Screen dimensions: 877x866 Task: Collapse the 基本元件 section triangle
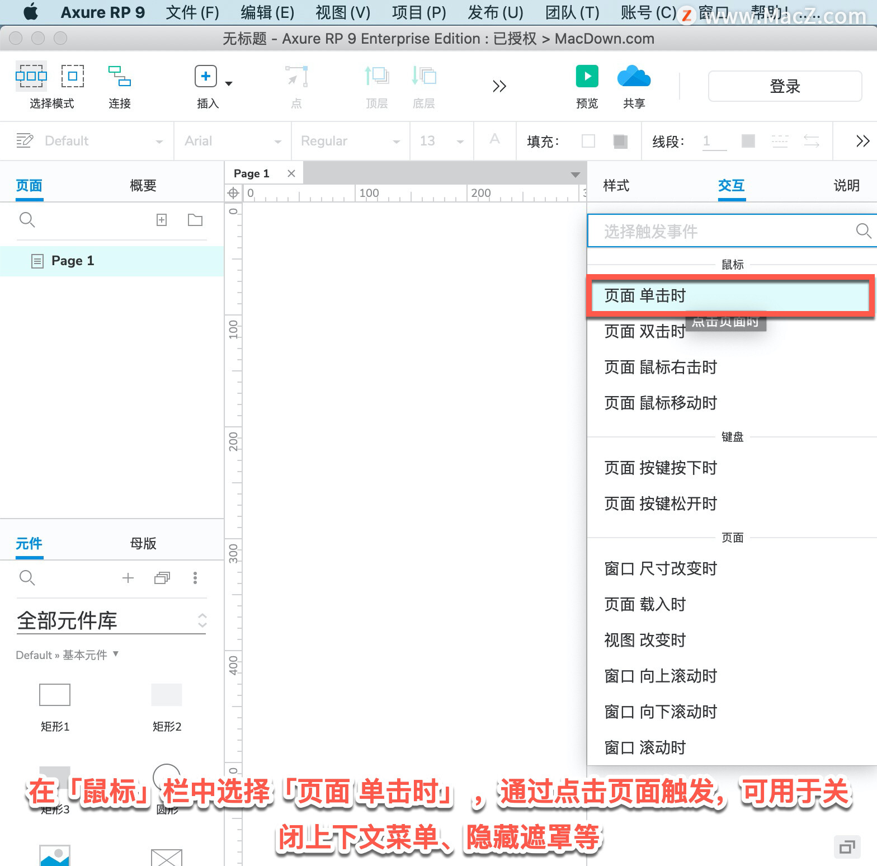(x=116, y=653)
